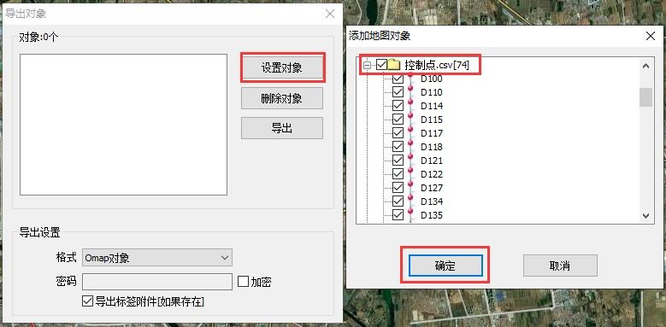Image resolution: width=666 pixels, height=327 pixels.
Task: Click the scrollbar down arrow in object tree
Action: [646, 215]
